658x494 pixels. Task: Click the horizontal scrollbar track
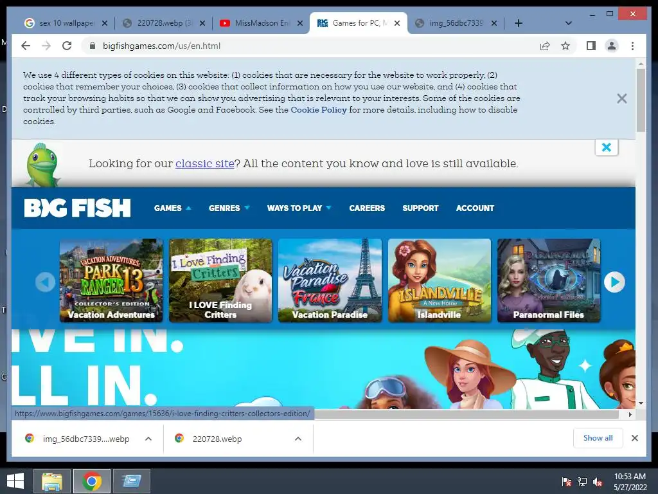pos(467,414)
